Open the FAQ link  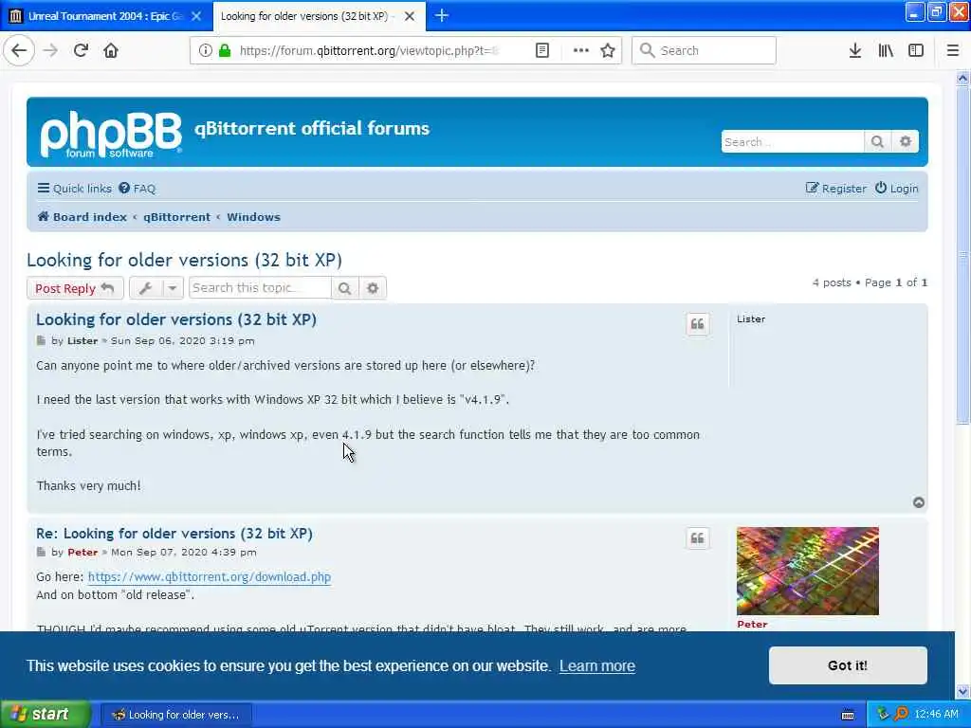click(137, 189)
